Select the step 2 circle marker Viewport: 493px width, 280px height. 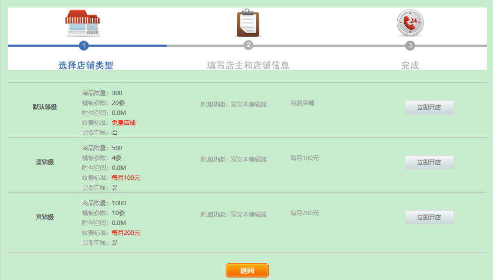(x=248, y=46)
